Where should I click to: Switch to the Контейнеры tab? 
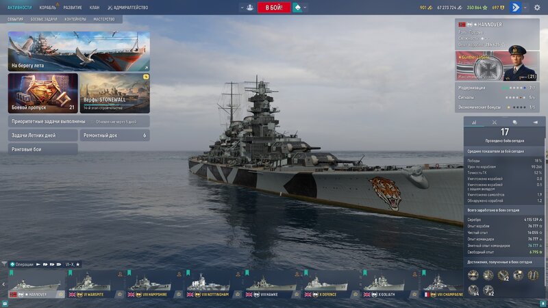[75, 19]
